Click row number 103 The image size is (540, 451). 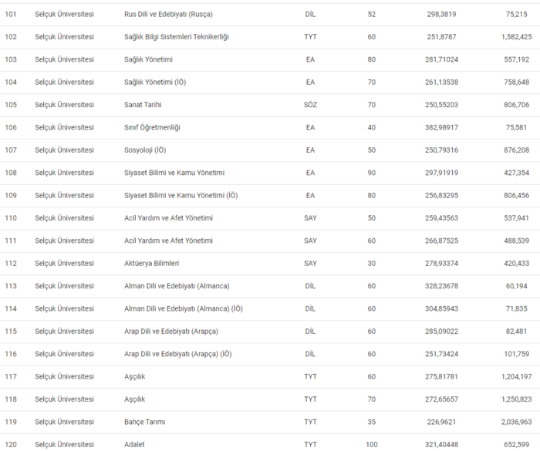(11, 59)
